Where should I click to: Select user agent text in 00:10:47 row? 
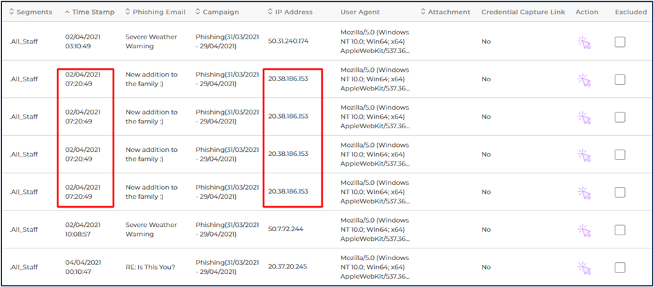click(375, 267)
